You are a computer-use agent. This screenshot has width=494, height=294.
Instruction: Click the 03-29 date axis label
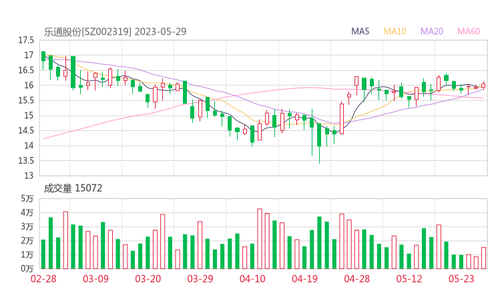tap(200, 279)
